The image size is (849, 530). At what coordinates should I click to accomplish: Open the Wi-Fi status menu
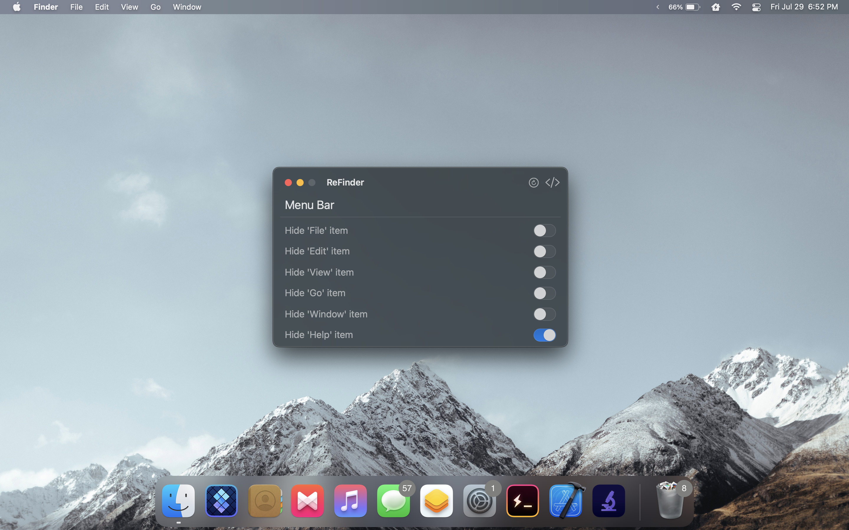coord(736,7)
